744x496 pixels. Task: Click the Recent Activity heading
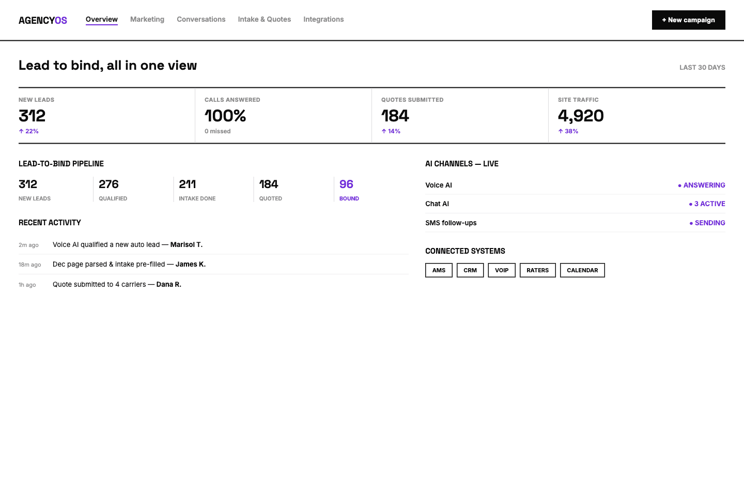coord(50,223)
